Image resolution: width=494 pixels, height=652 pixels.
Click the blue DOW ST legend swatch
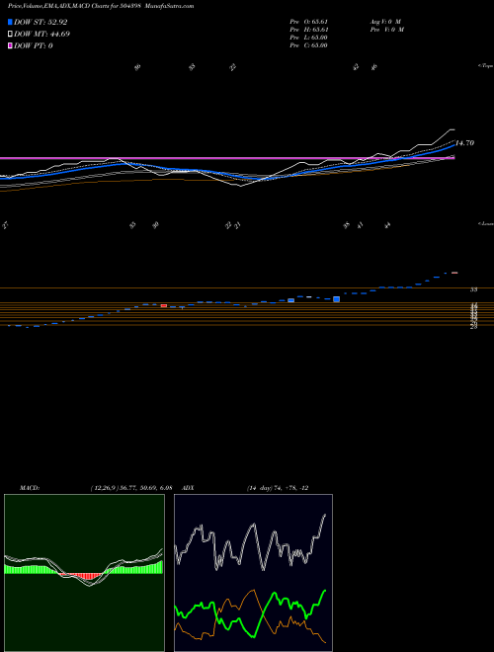tap(10, 22)
